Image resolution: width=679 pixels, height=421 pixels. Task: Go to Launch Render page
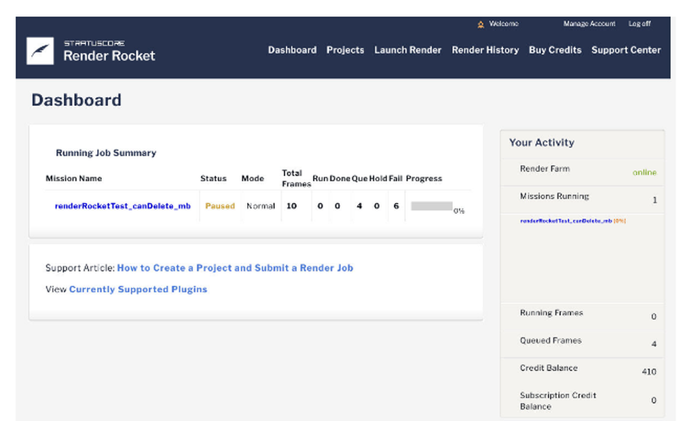point(408,50)
